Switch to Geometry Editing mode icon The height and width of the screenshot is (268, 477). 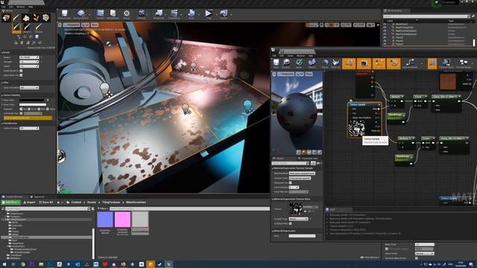click(x=46, y=18)
